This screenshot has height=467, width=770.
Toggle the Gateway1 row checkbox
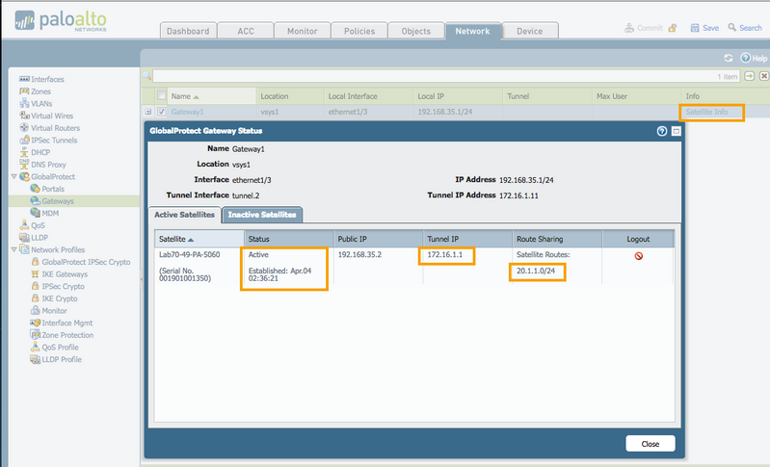(x=161, y=113)
